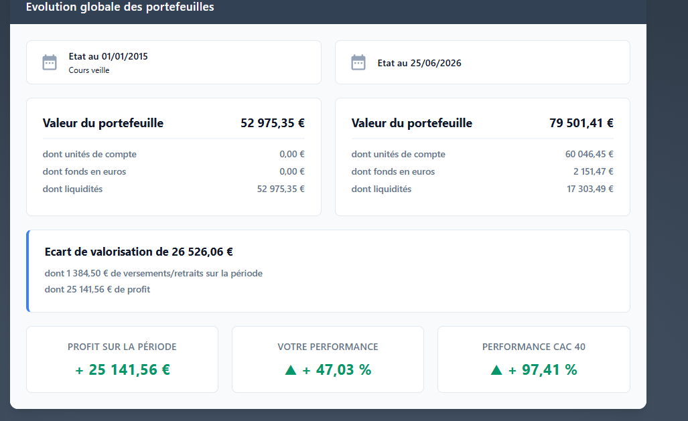Click the Profit sur la période card
This screenshot has height=421, width=688.
122,359
